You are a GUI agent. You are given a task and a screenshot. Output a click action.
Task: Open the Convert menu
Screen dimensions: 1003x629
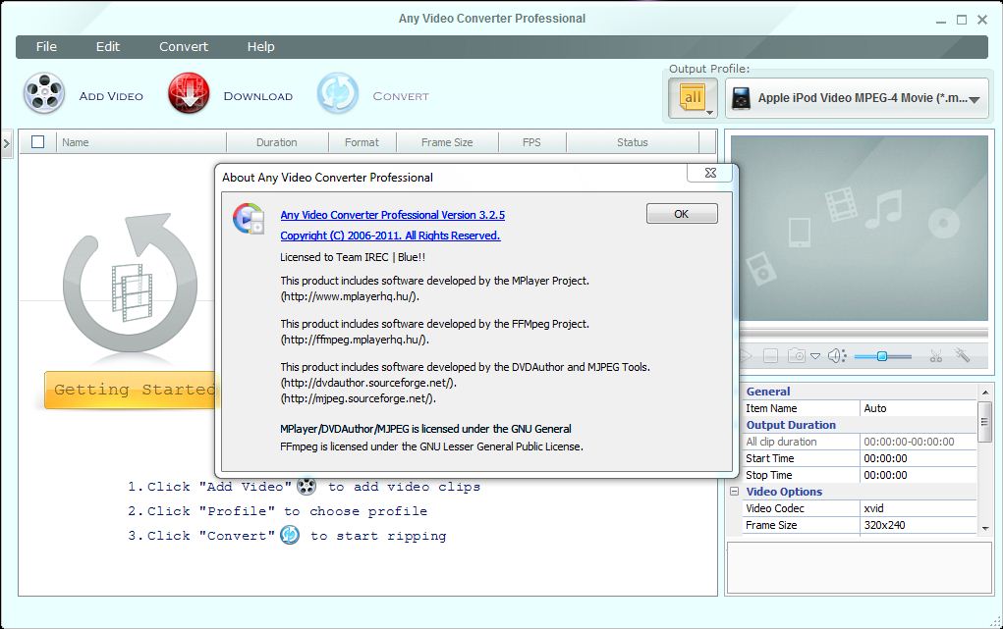point(184,47)
